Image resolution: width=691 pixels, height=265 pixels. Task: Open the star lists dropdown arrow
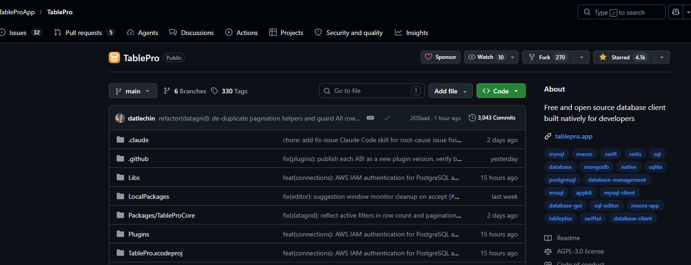(x=662, y=57)
